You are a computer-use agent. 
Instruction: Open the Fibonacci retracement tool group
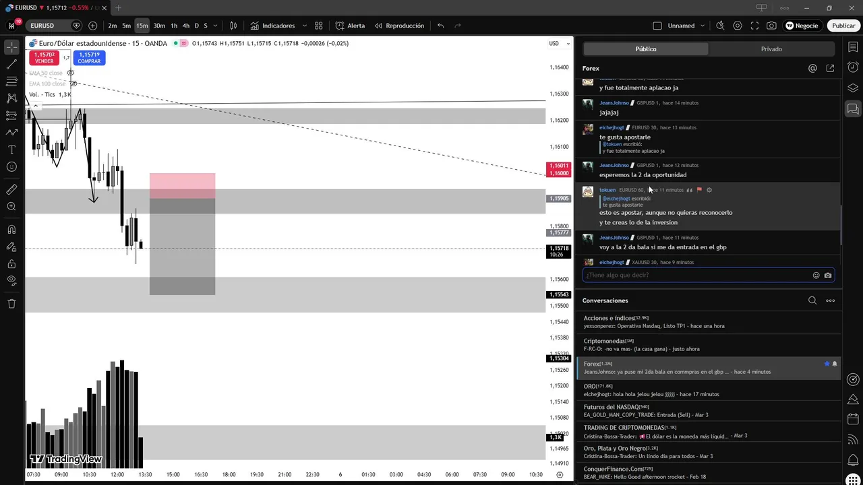click(x=11, y=82)
